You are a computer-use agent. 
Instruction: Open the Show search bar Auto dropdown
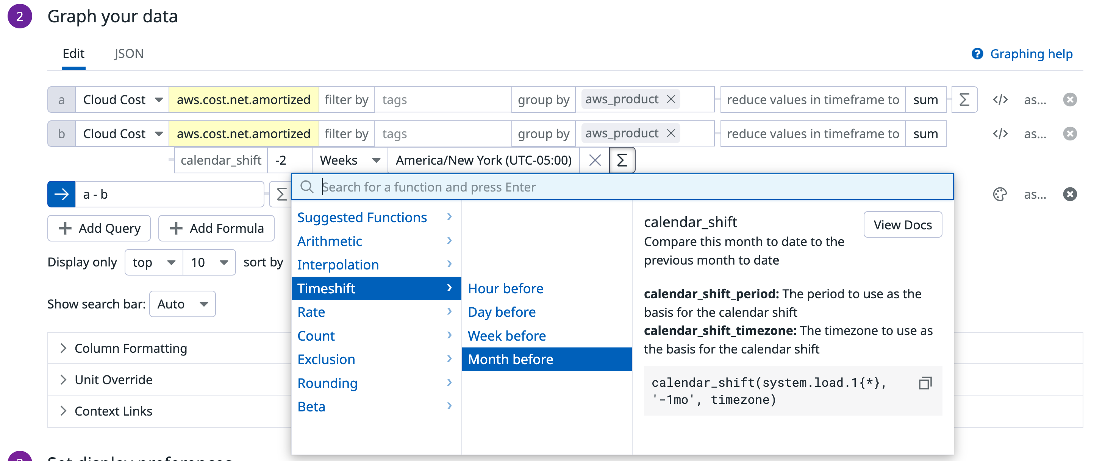pos(182,304)
